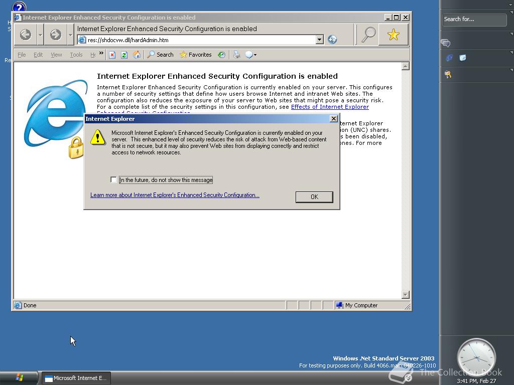Expand the menu bar overflow chevron

coord(101,53)
